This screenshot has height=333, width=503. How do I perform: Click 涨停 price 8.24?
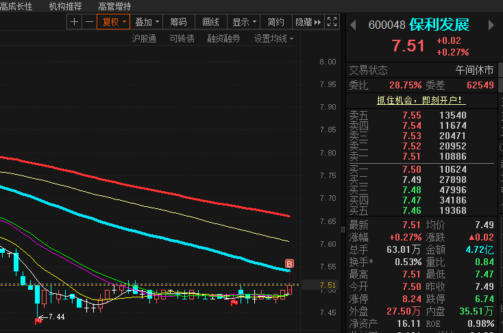click(412, 299)
